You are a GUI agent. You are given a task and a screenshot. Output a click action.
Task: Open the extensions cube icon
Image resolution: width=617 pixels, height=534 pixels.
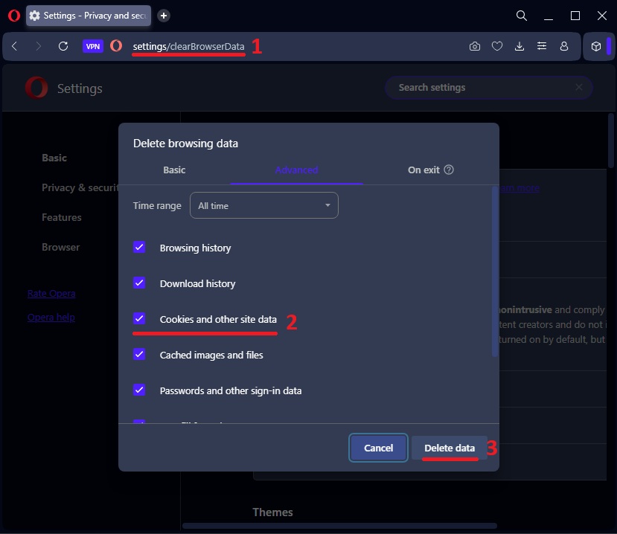point(596,46)
